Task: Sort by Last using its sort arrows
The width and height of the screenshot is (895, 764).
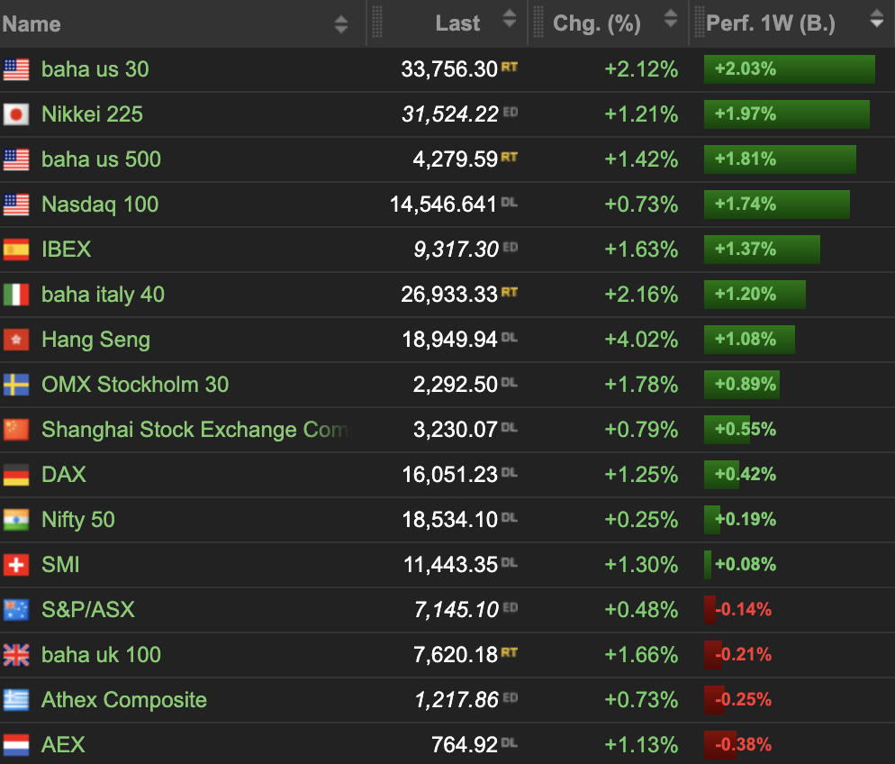Action: click(x=510, y=19)
